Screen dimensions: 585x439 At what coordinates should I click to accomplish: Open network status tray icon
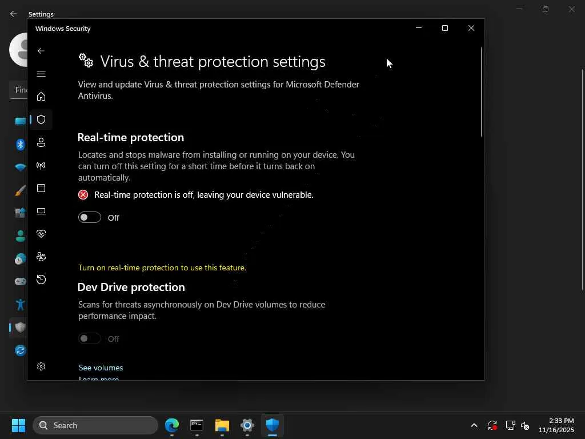(x=510, y=425)
